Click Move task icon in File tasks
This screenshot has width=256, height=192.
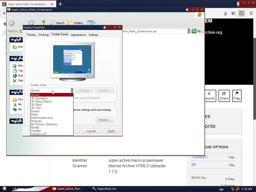(x=15, y=66)
